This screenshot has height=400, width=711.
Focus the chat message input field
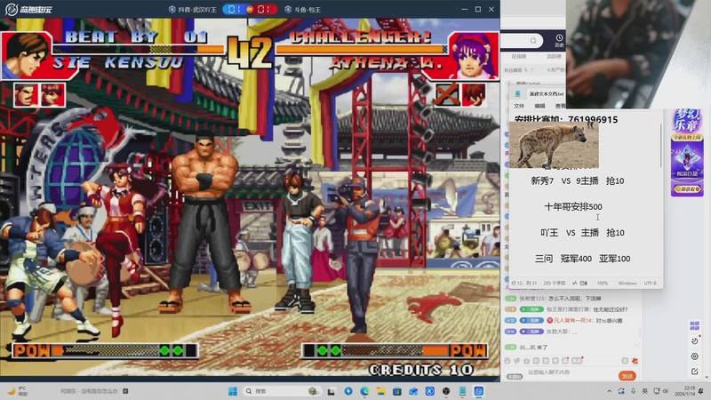571,372
